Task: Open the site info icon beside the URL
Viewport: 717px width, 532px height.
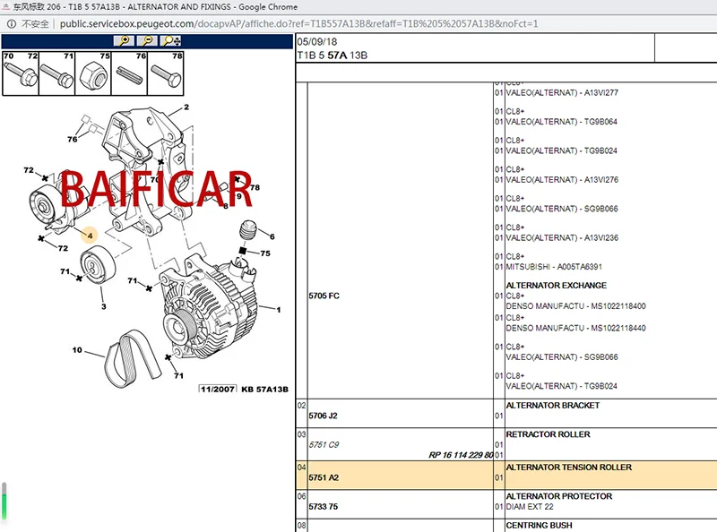Action: click(12, 24)
